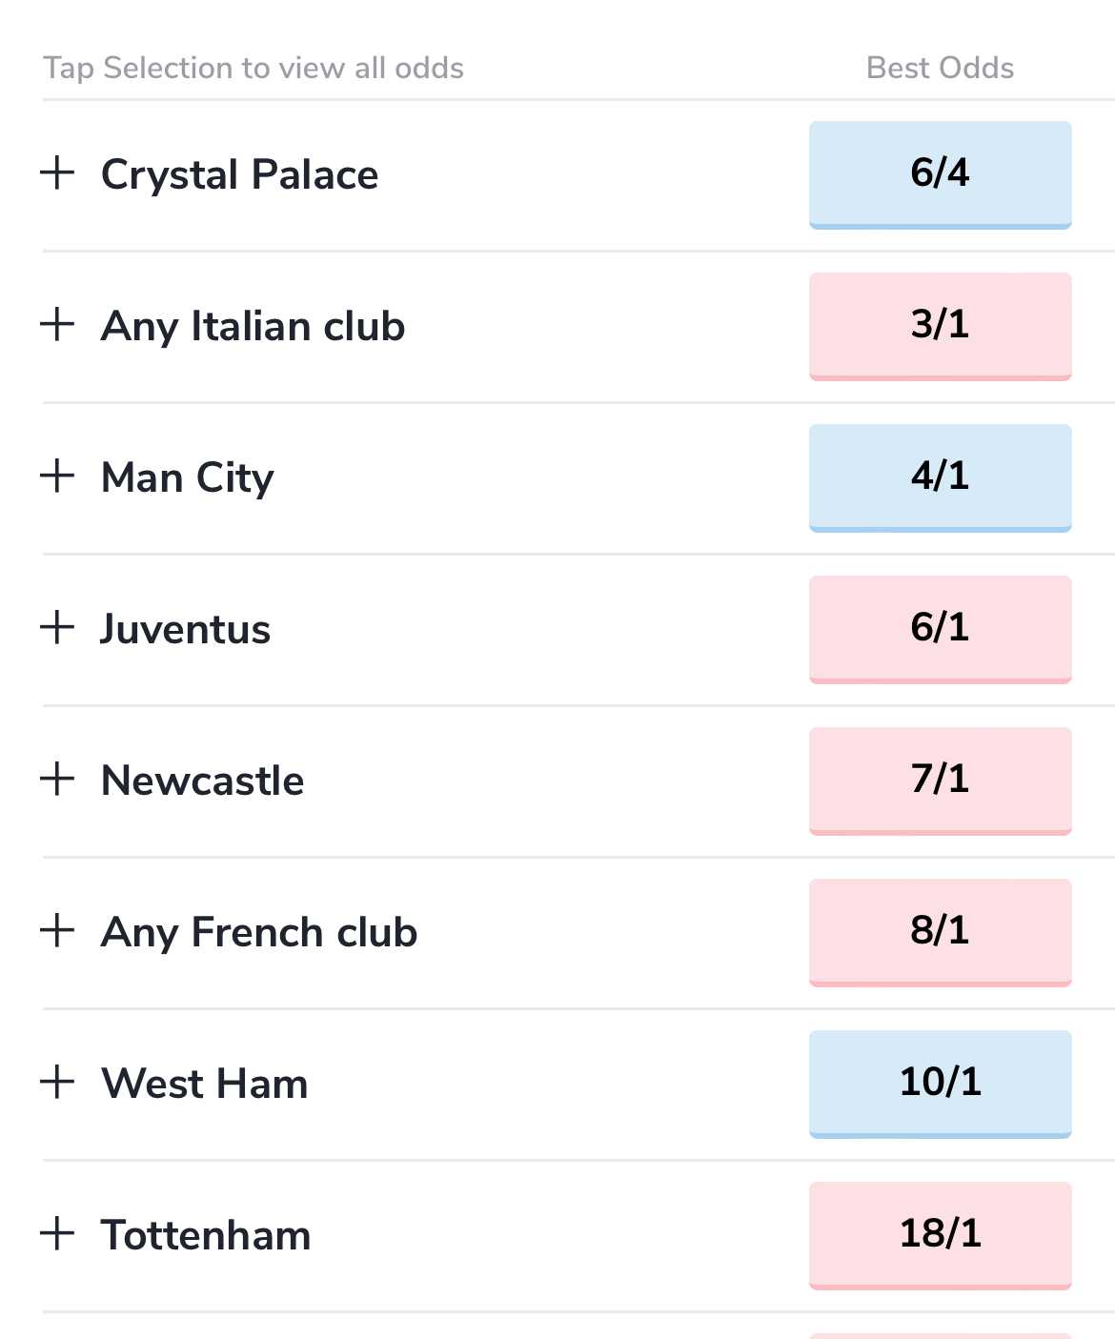The image size is (1115, 1339).
Task: Expand the Any Italian club plus icon
Action: click(57, 324)
